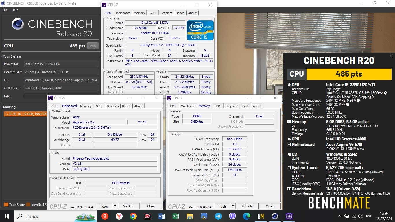Image resolution: width=395 pixels, height=222 pixels.
Task: Expand Tools dropdown arrow in the CPU-Z Mainboard window
Action: tap(115, 206)
